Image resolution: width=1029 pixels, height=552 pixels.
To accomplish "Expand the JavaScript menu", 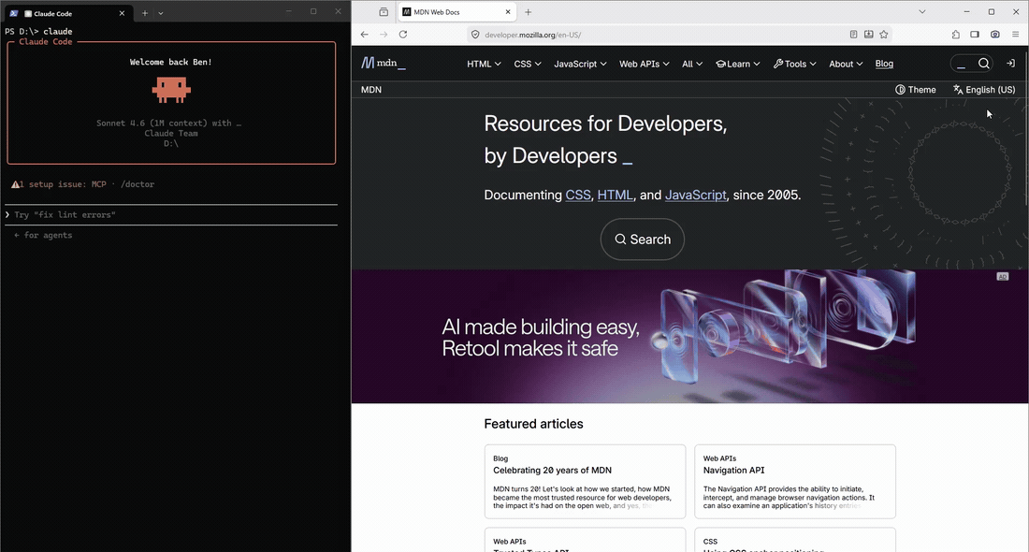I will coord(580,64).
